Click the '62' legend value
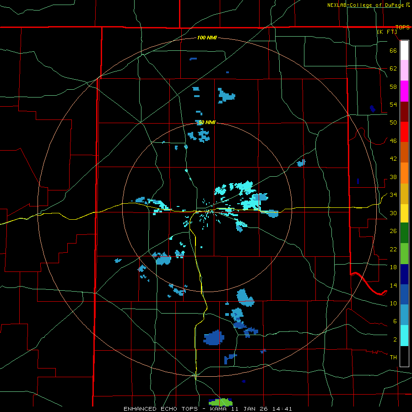 [x=393, y=69]
